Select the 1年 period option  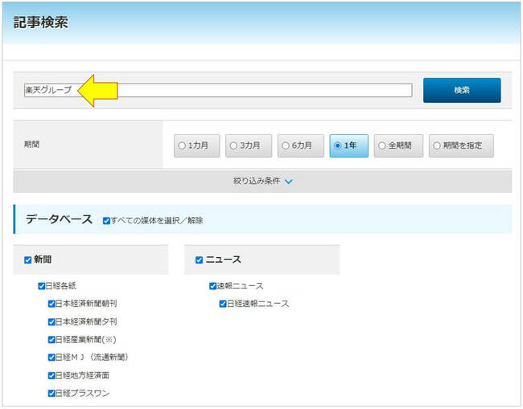click(x=349, y=145)
